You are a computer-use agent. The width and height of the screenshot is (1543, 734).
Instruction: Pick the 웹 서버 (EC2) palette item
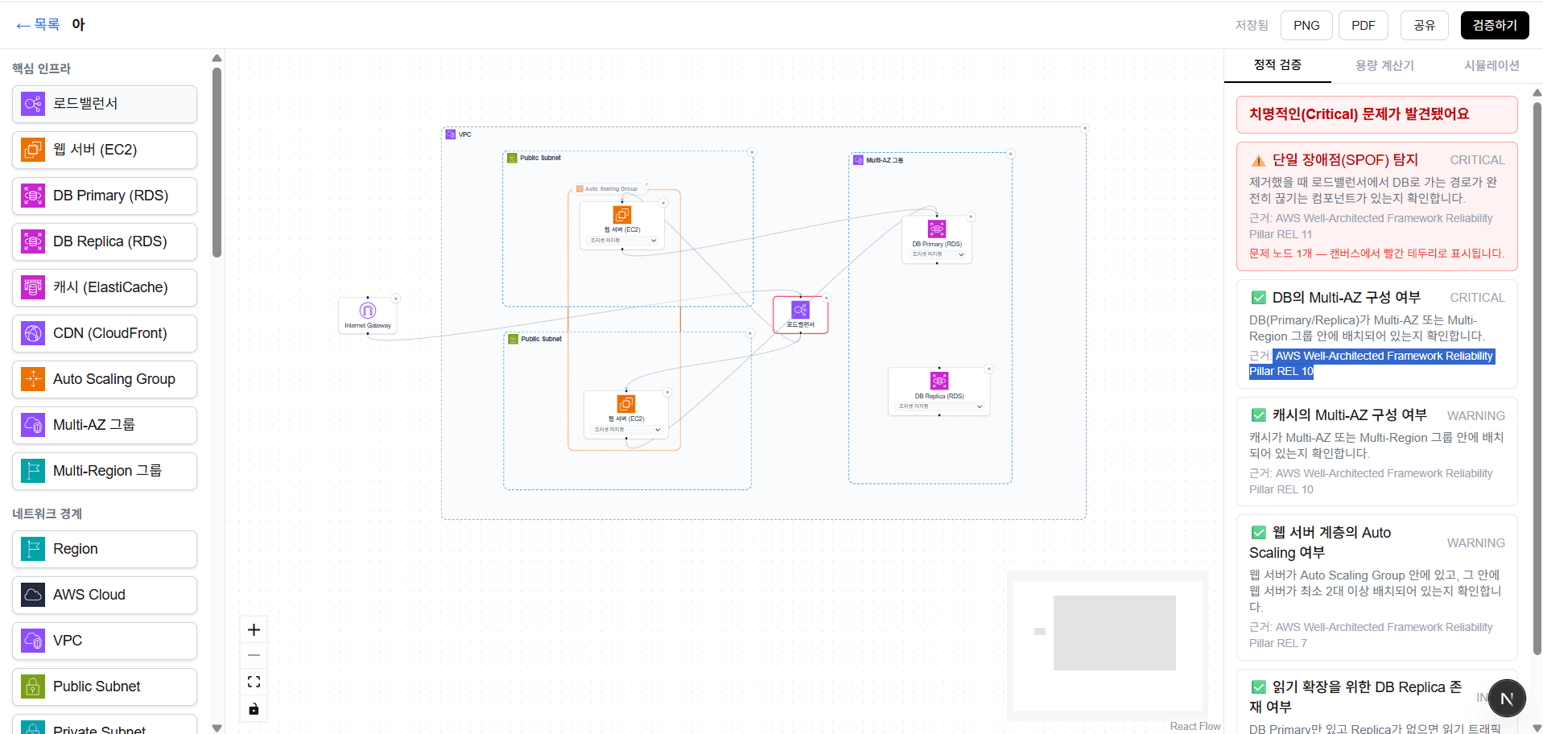pyautogui.click(x=105, y=150)
